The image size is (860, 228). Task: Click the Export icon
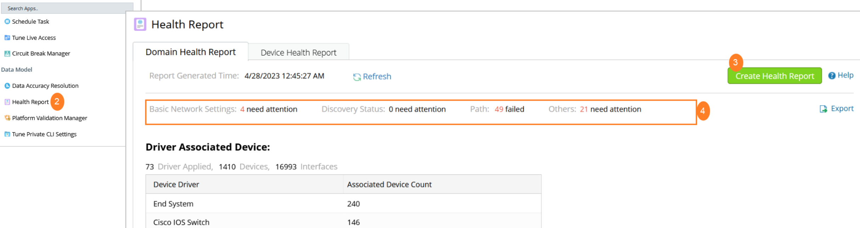823,109
